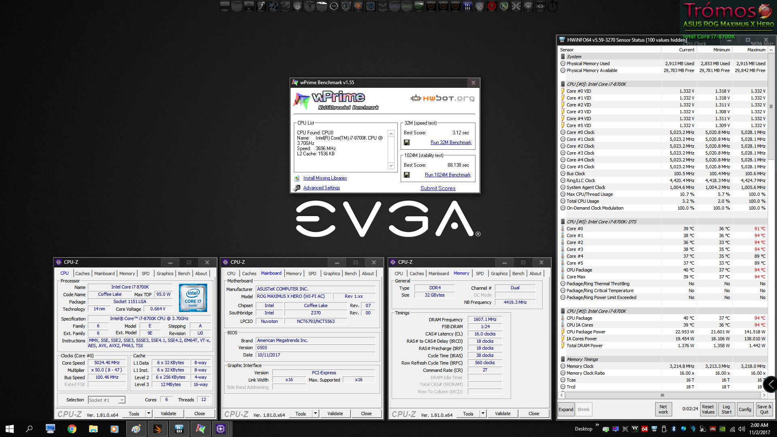Image resolution: width=777 pixels, height=437 pixels.
Task: Switch to CPU-Z purple chip taskbar icon
Action: (x=221, y=429)
